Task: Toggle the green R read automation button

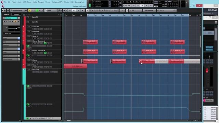Action: click(37, 10)
